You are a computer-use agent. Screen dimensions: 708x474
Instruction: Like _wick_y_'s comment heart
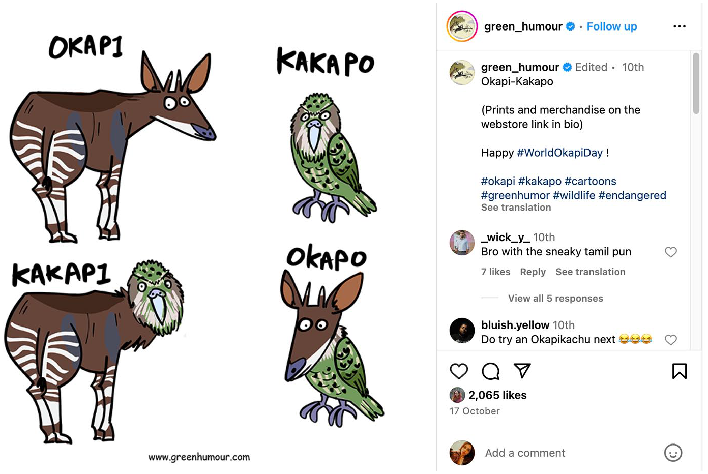671,252
